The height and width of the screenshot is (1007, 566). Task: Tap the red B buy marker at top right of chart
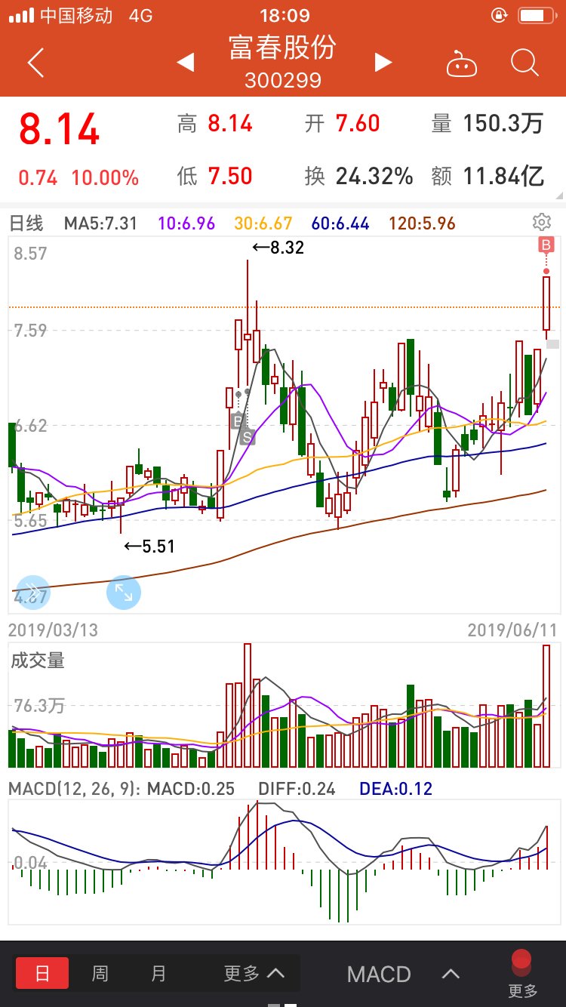point(546,244)
